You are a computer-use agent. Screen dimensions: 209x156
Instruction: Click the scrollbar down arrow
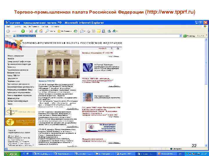coord(206,146)
